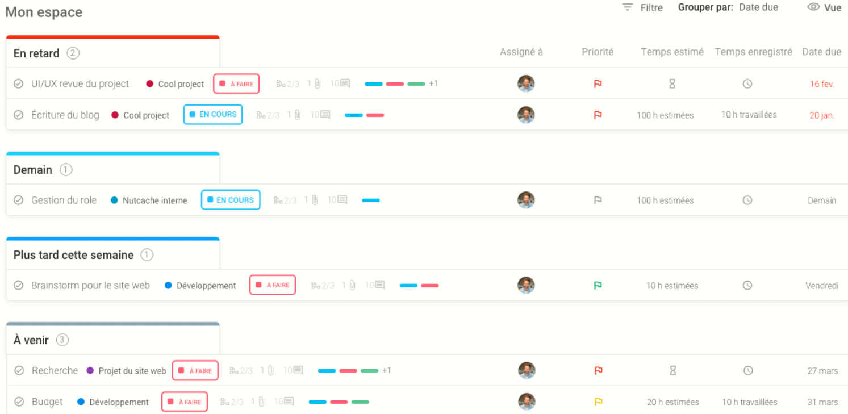Open À FAIRE status on Brainstorm task
Screen dimensions: 848x414
coord(273,285)
